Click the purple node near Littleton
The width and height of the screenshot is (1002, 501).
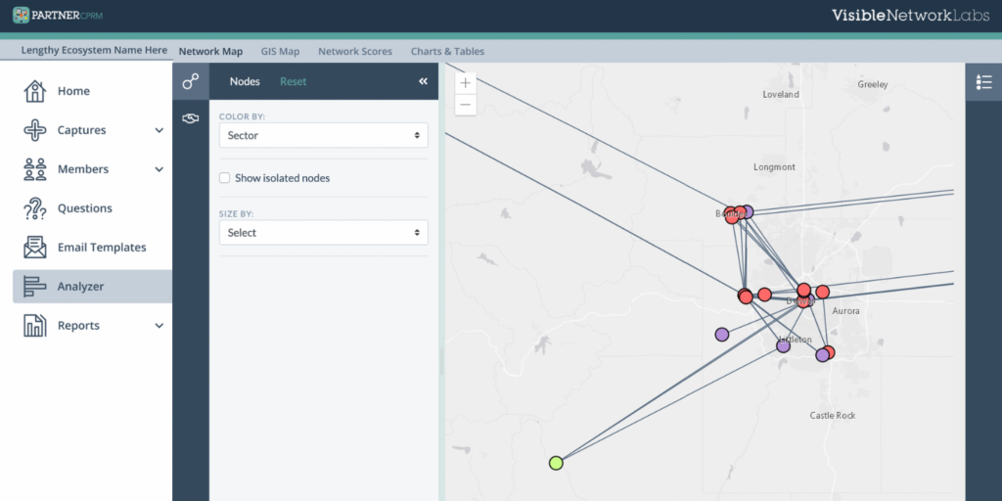click(x=783, y=345)
